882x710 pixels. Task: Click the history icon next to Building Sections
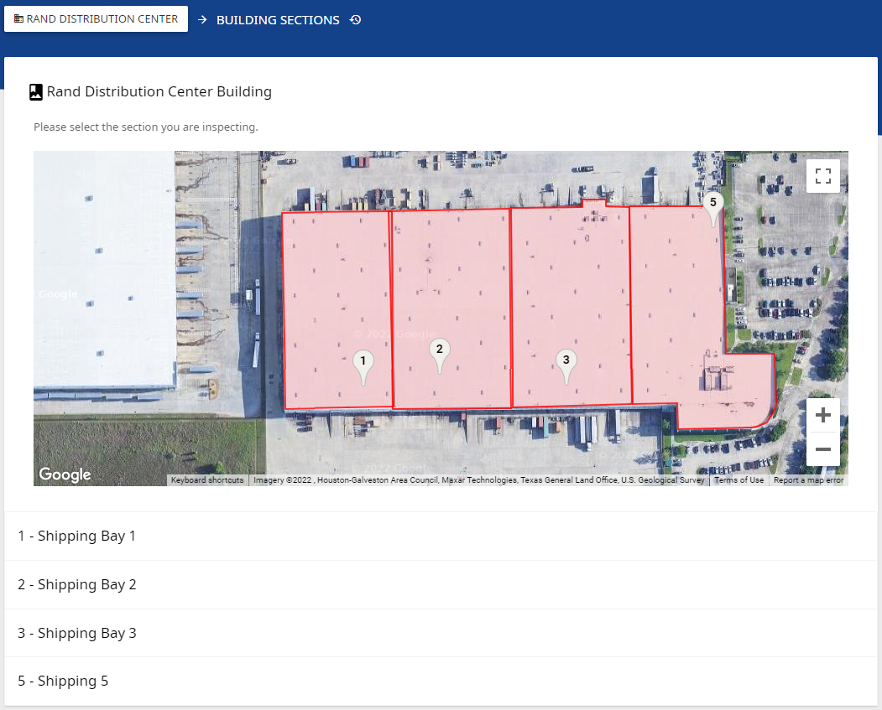(355, 19)
